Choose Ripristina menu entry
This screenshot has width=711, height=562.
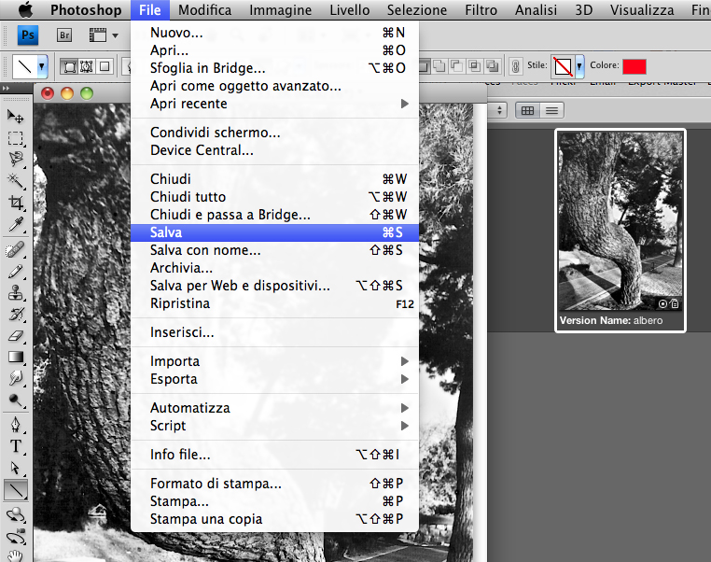[274, 303]
